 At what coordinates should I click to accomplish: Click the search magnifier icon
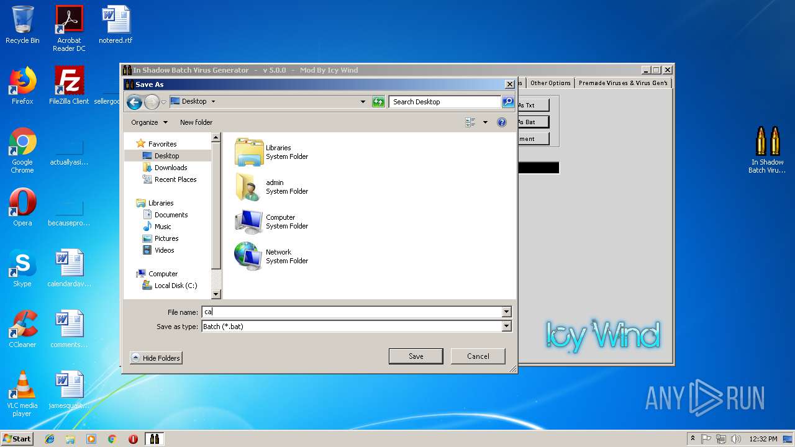point(508,102)
